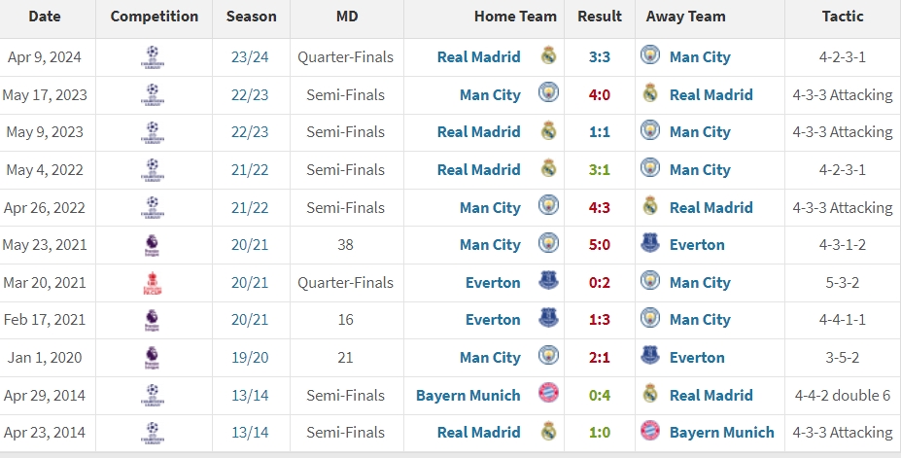Open the 0:4 Bayern Munich vs Real Madrid result

(599, 396)
